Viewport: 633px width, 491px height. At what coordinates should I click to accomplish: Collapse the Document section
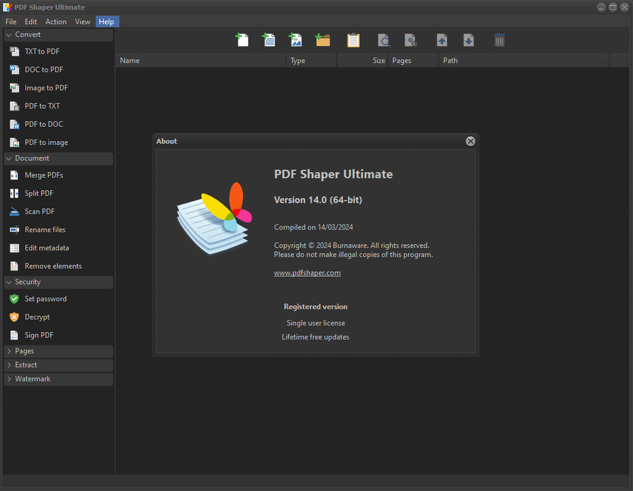click(x=58, y=158)
